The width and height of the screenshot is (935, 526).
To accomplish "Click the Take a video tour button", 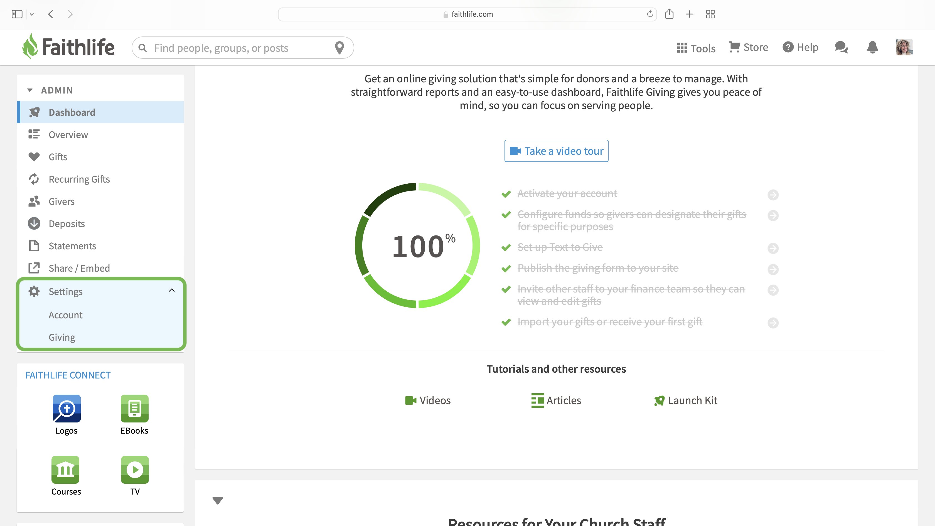I will click(x=556, y=151).
